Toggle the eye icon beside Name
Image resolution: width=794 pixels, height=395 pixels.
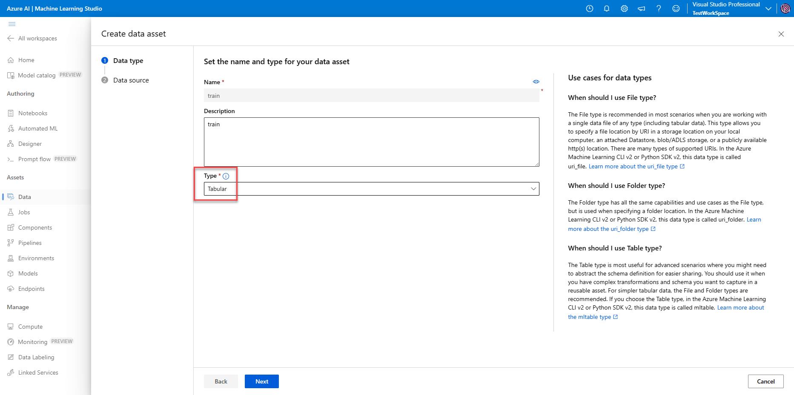(x=536, y=82)
